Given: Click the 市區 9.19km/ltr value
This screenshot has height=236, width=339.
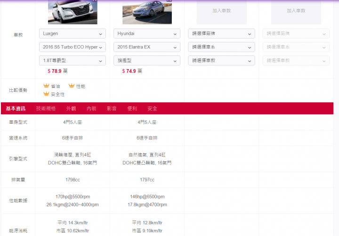Looking at the screenshot, I should coord(147,231).
